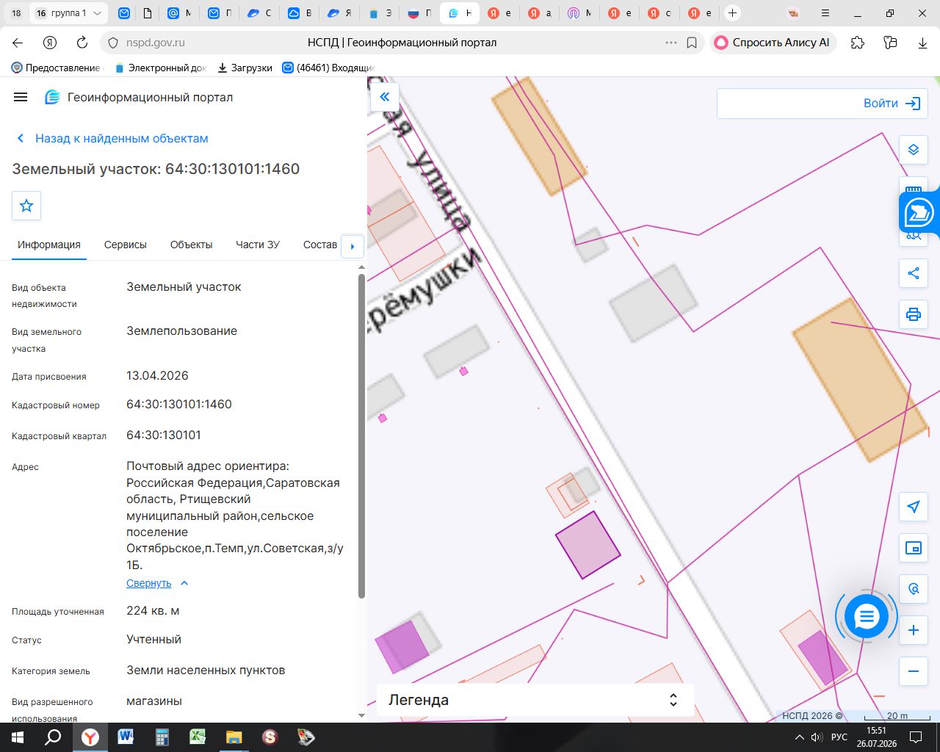The width and height of the screenshot is (940, 752).
Task: Switch keyboard language РУС in the tray
Action: coord(839,737)
